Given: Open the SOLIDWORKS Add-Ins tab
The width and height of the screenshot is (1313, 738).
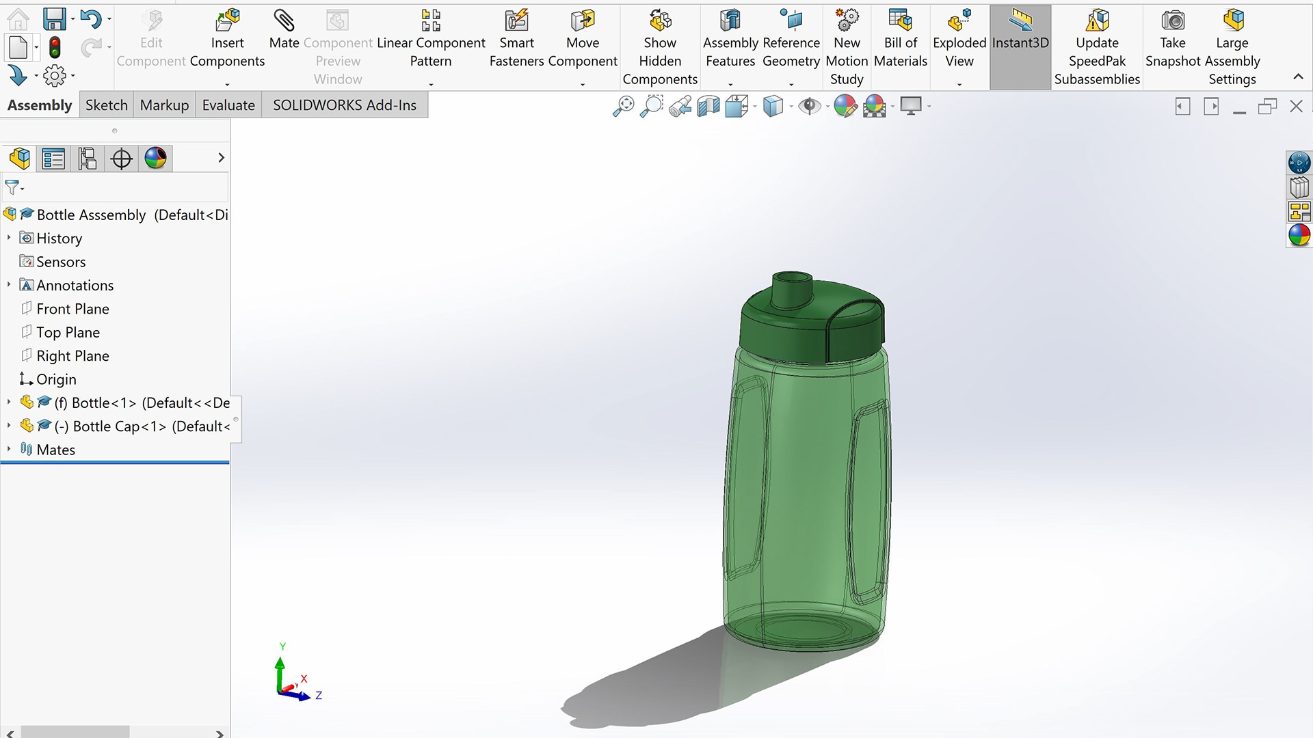Looking at the screenshot, I should coord(344,105).
